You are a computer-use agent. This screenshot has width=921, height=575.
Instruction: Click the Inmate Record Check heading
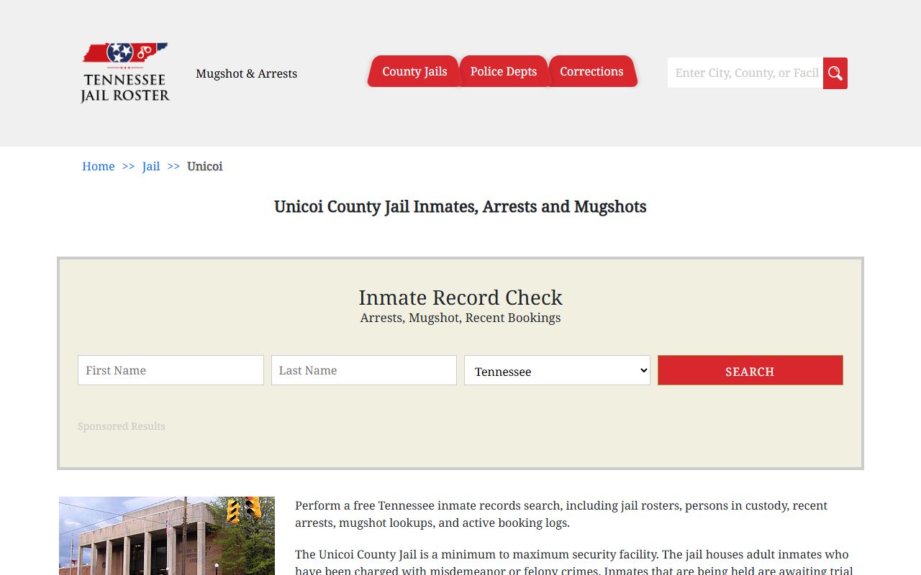460,298
